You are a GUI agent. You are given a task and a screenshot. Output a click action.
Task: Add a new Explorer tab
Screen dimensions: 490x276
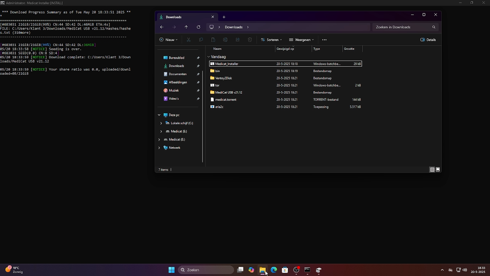click(224, 17)
